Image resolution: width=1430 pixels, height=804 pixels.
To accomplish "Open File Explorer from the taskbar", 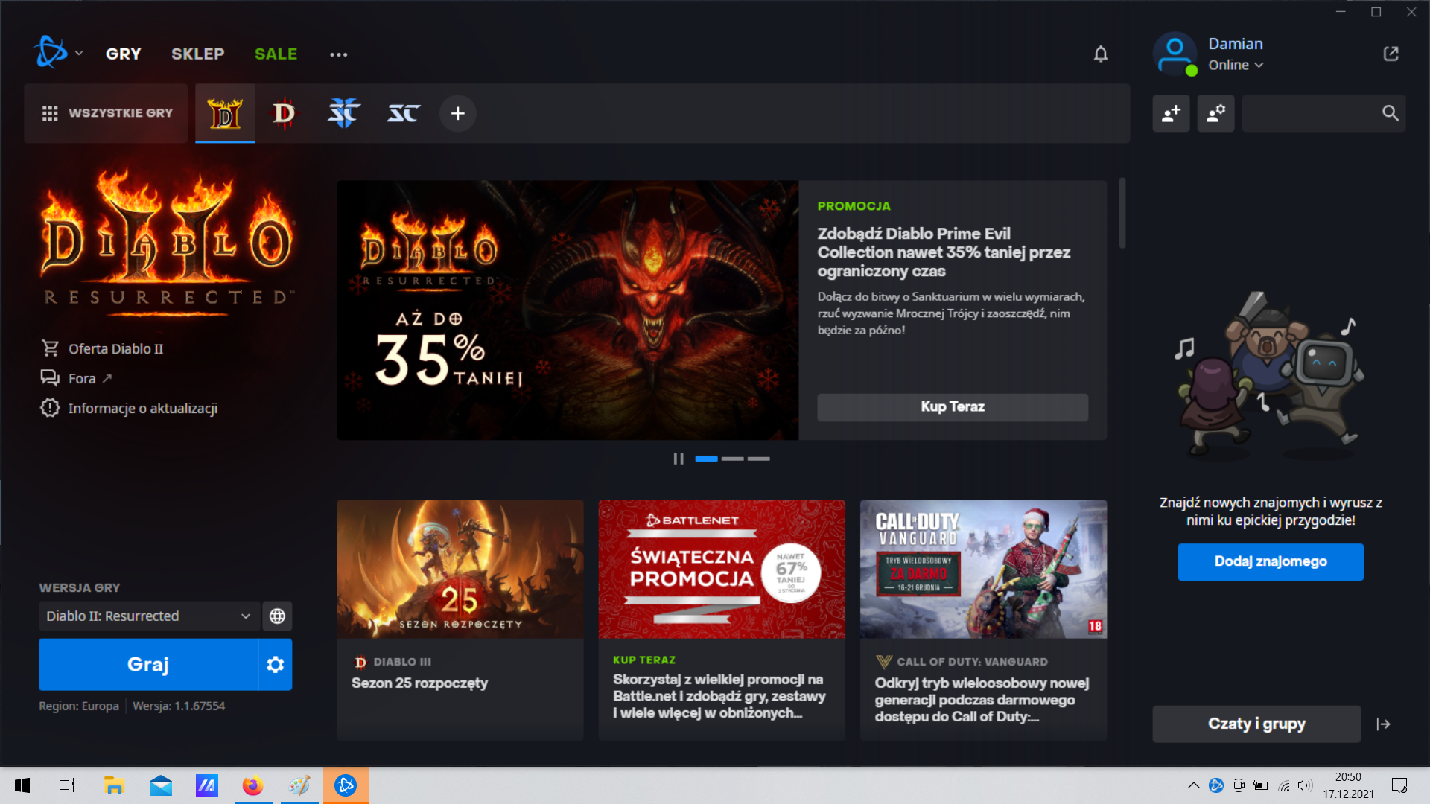I will [x=114, y=785].
